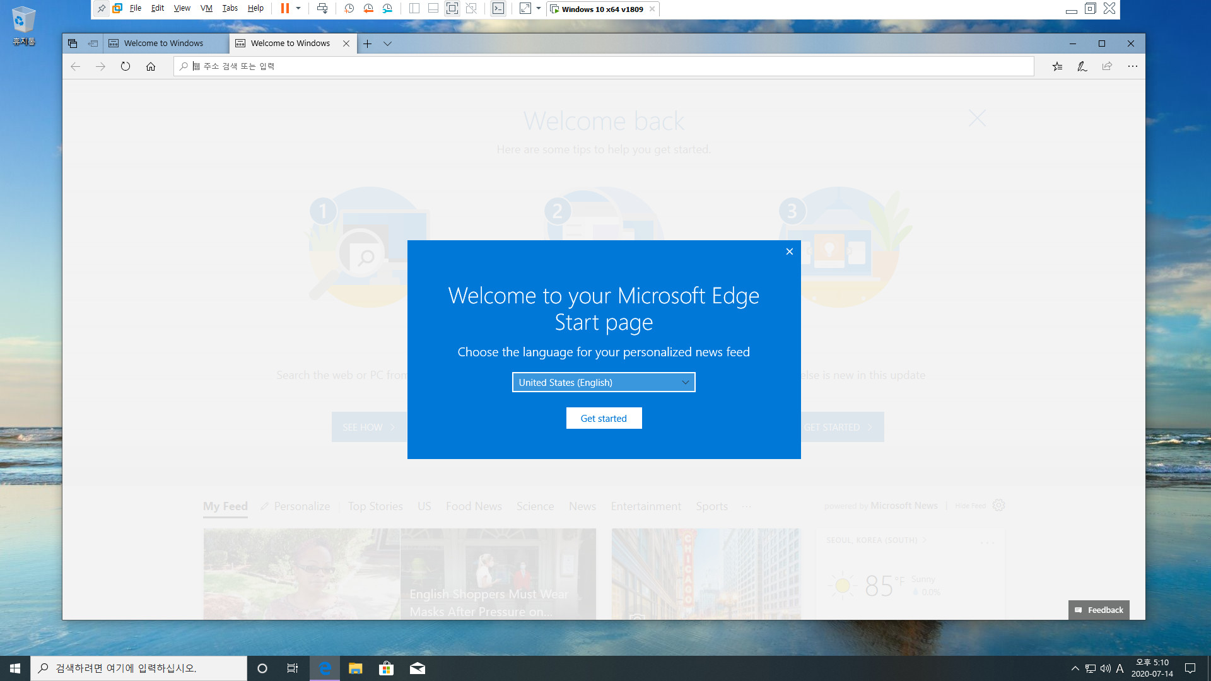Select the Food News category

(x=474, y=506)
